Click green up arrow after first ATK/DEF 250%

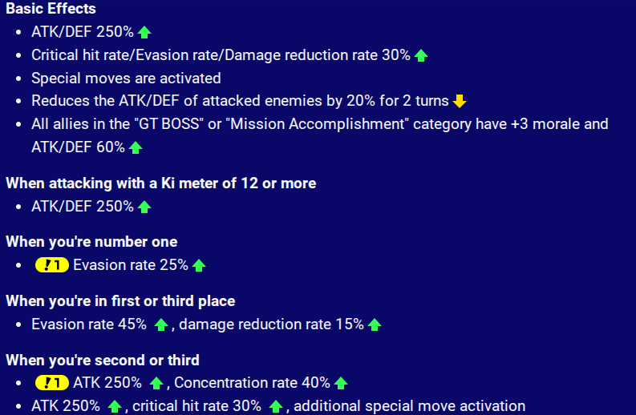(x=144, y=32)
